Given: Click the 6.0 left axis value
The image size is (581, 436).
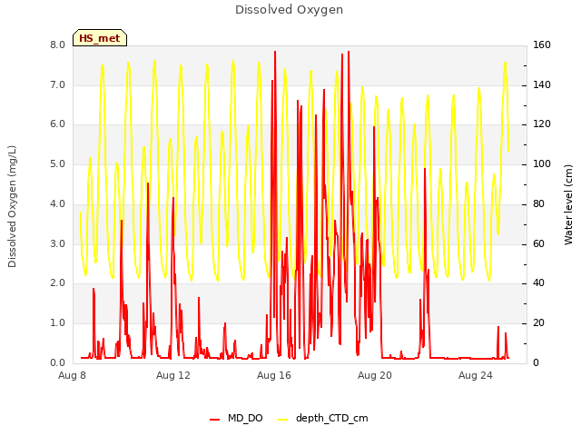Looking at the screenshot, I should tap(58, 124).
